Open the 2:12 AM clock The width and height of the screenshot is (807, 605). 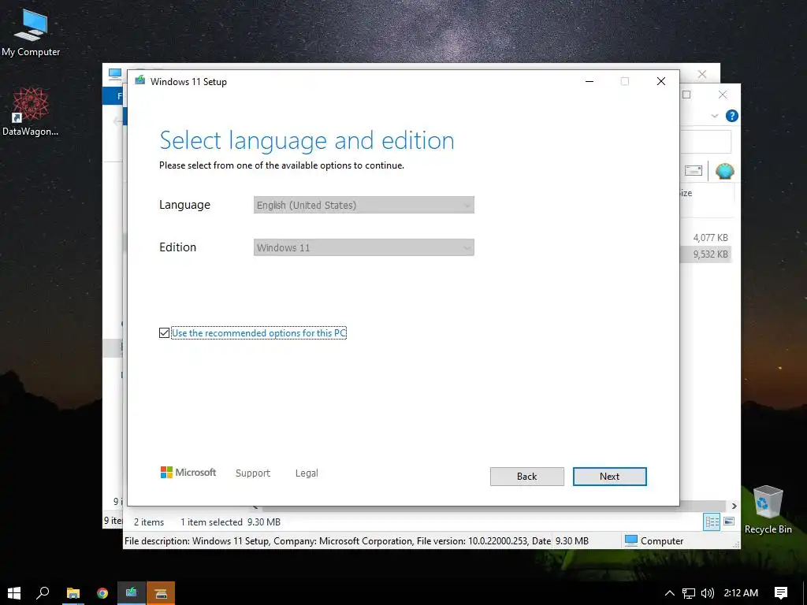741,592
